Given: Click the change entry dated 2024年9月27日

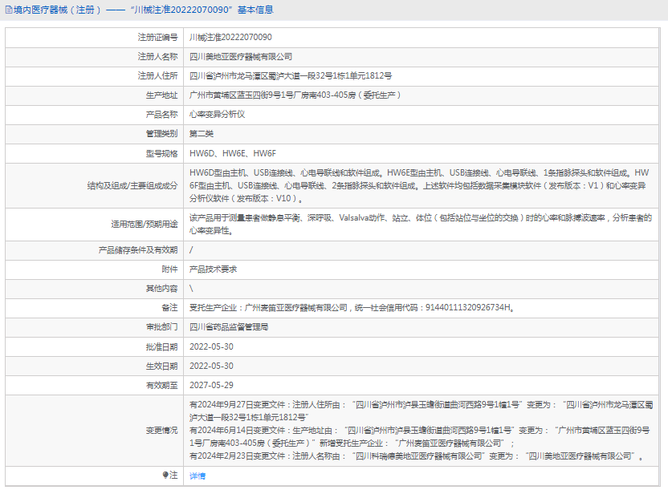Looking at the screenshot, I should [x=421, y=411].
